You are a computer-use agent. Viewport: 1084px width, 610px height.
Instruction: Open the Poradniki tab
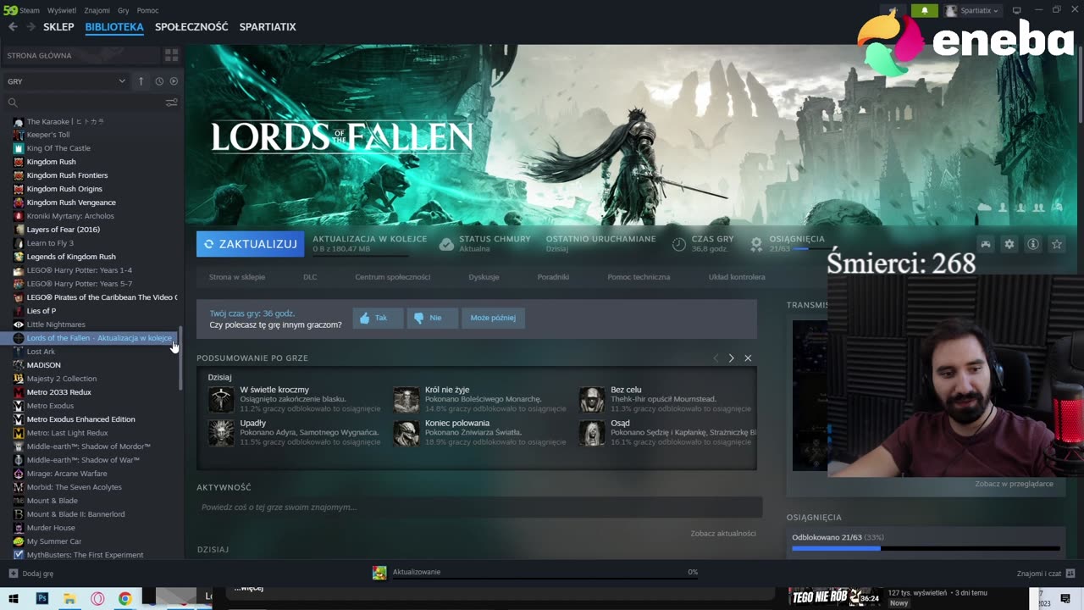point(553,277)
